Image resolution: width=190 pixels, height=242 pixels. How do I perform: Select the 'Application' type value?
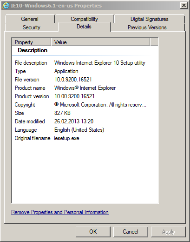point(66,71)
